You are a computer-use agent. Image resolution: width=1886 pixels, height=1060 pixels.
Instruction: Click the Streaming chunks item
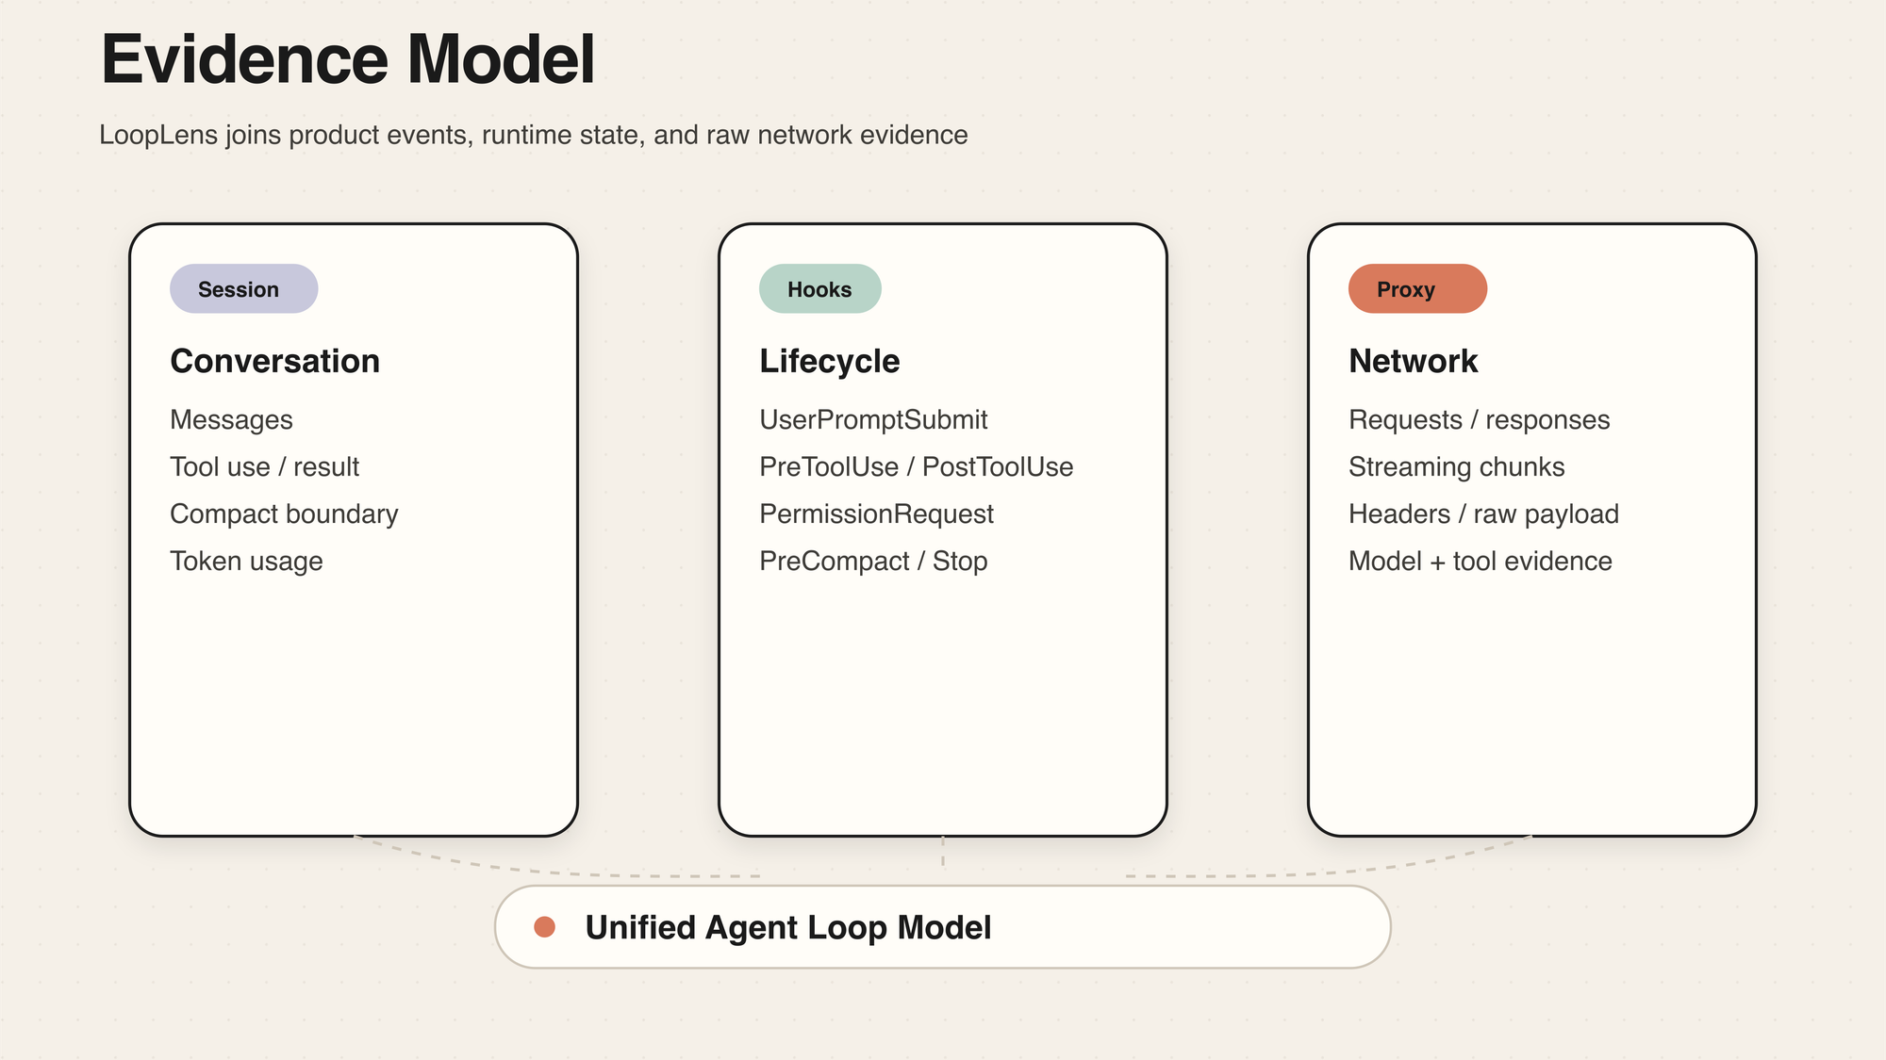click(x=1456, y=467)
